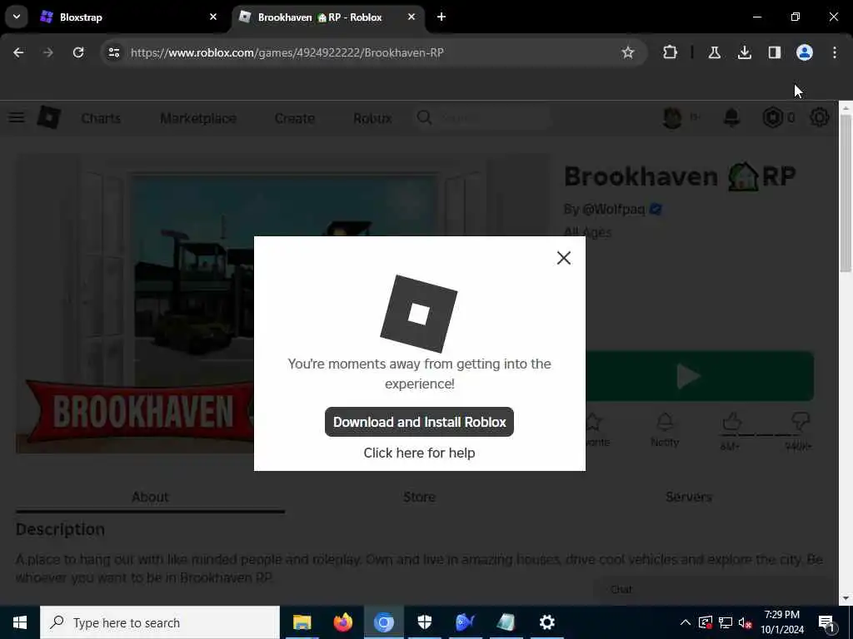853x639 pixels.
Task: Click the muted volume tray icon
Action: tap(745, 622)
